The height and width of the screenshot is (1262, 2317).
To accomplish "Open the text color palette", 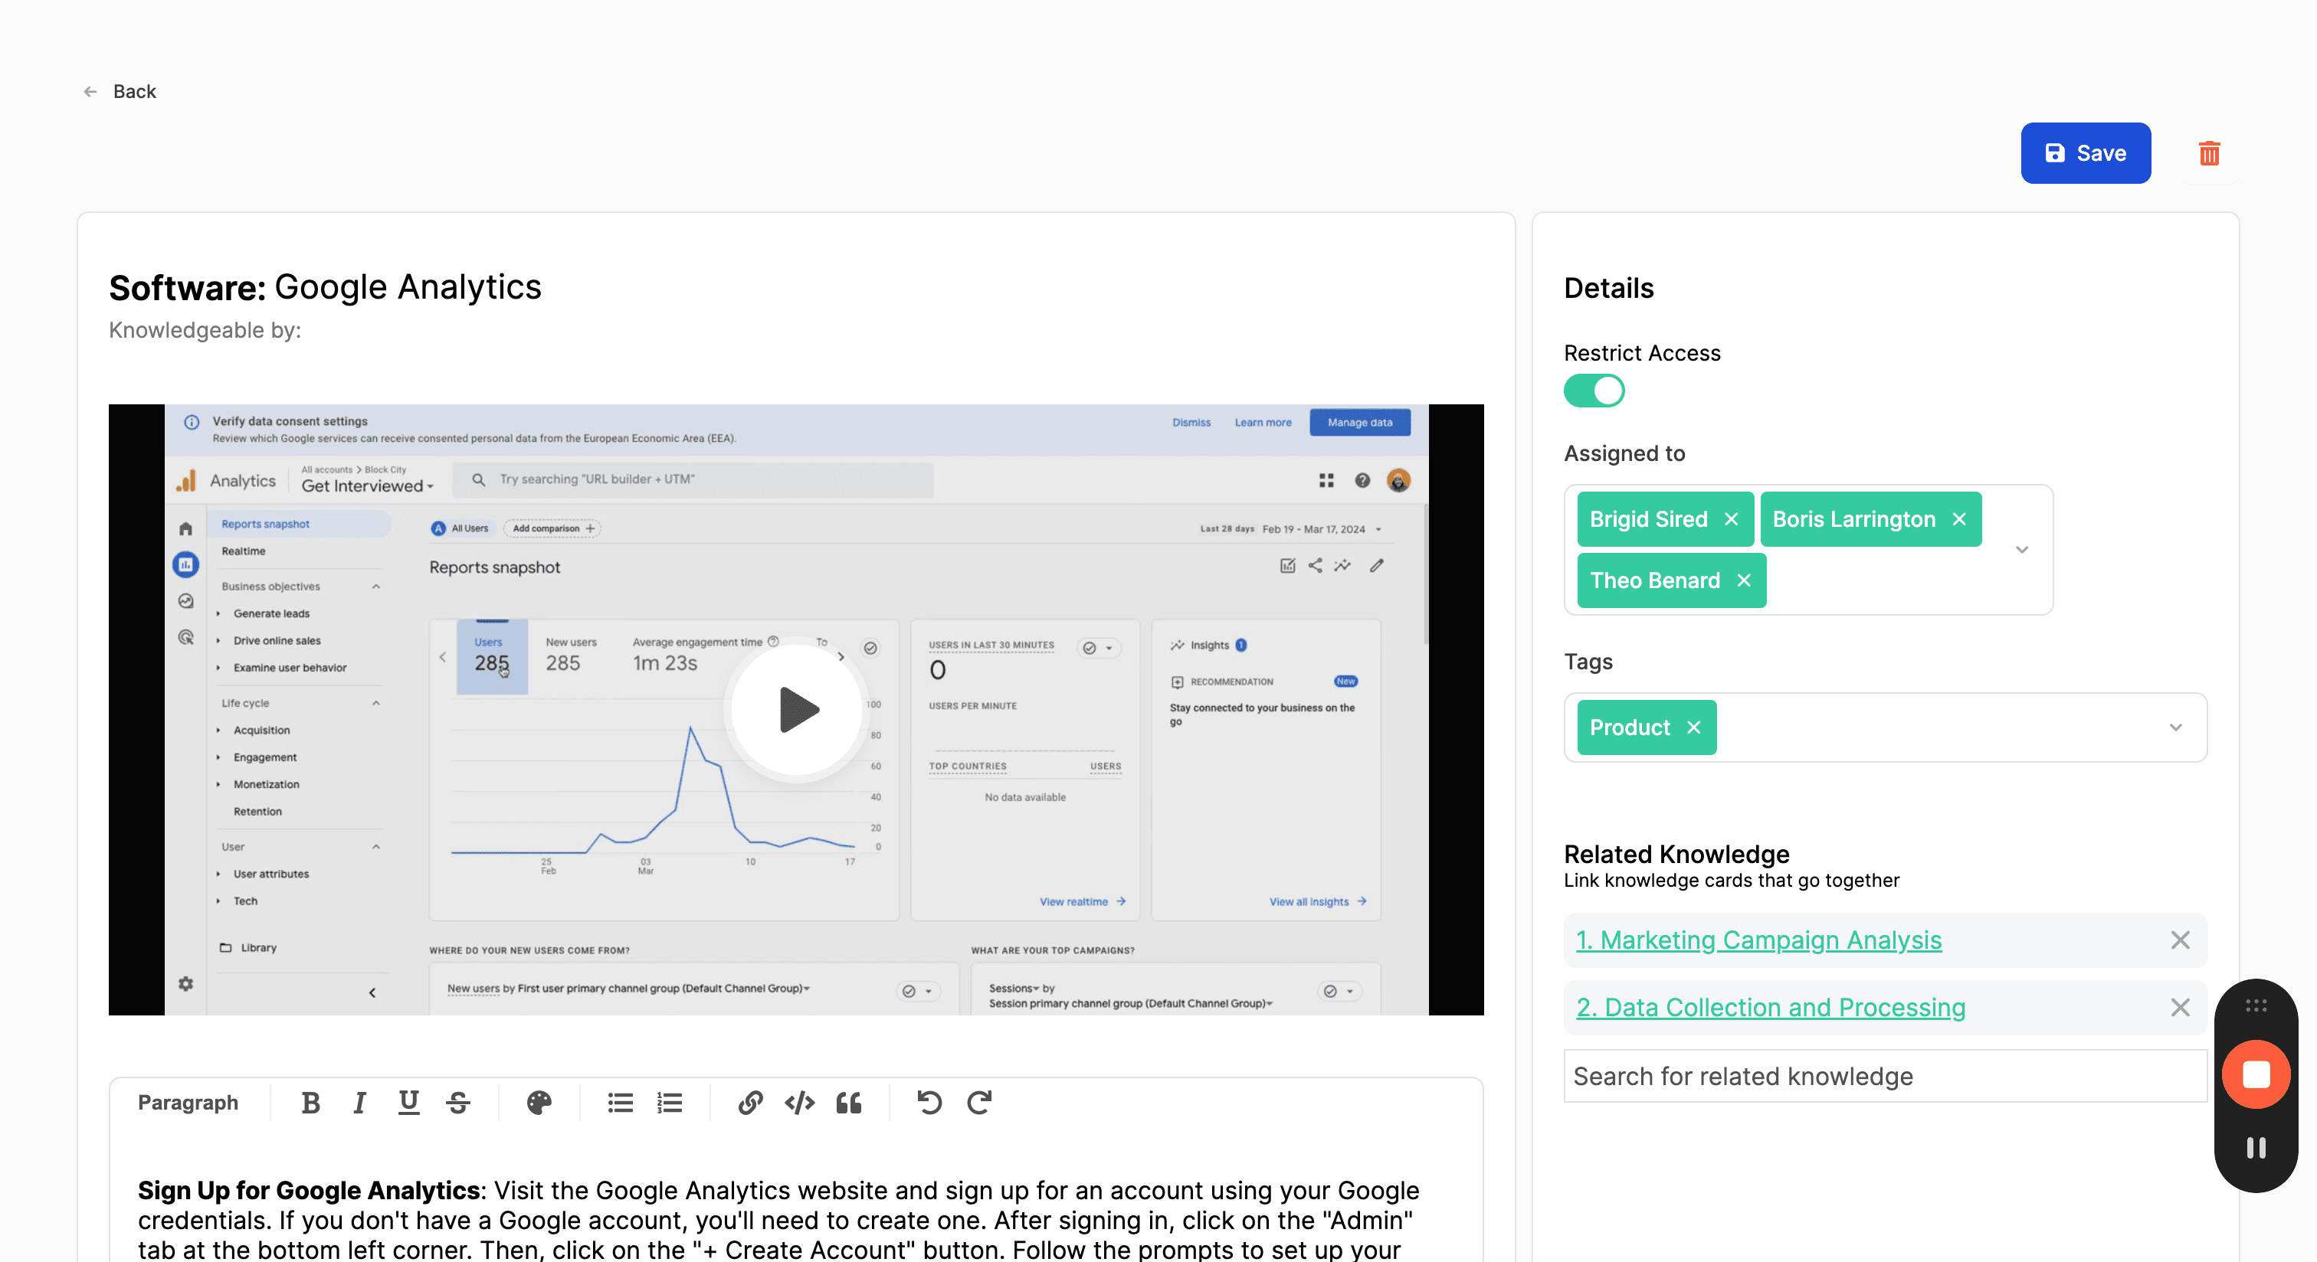I will point(539,1103).
